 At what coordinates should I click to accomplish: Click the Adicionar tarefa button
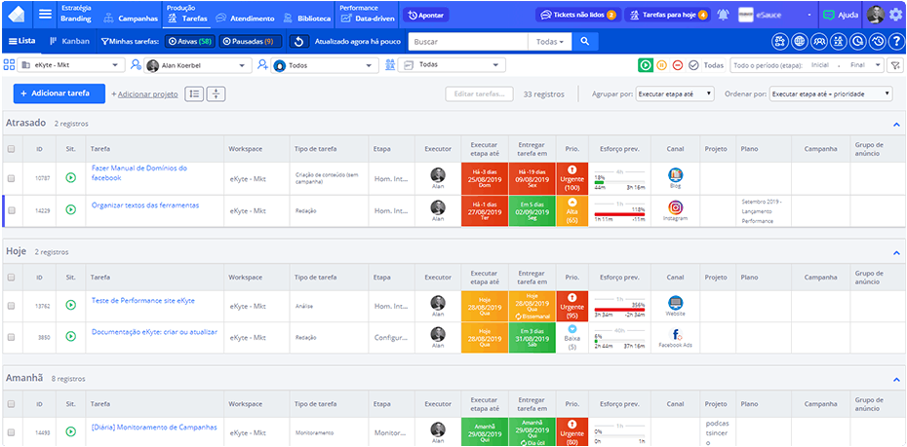pyautogui.click(x=59, y=93)
